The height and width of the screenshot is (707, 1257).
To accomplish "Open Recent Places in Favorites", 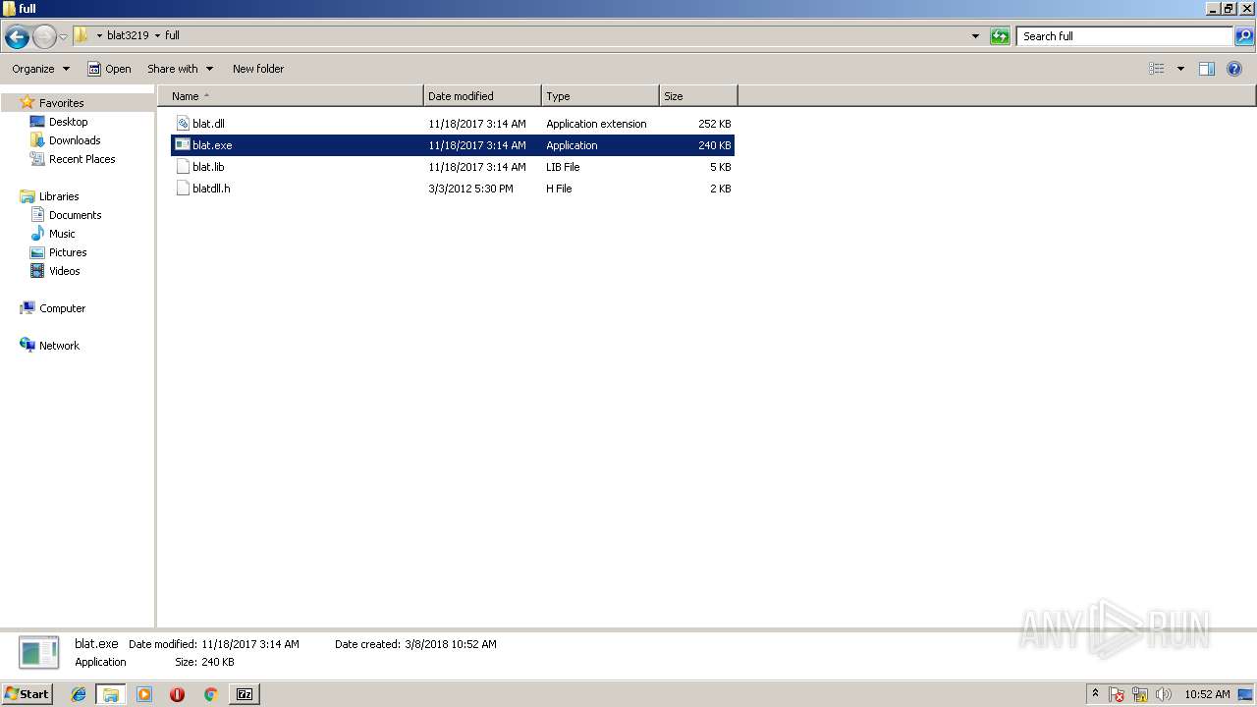I will click(x=82, y=159).
